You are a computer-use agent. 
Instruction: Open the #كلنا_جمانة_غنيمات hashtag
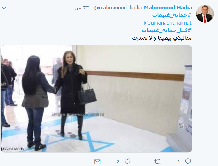[x=166, y=30]
